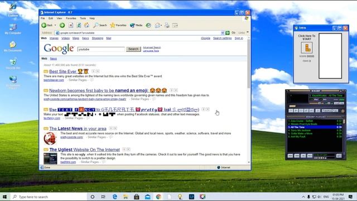Open 'The Latest News in your area' result
Viewport: 357px width, 201px height.
(78, 128)
